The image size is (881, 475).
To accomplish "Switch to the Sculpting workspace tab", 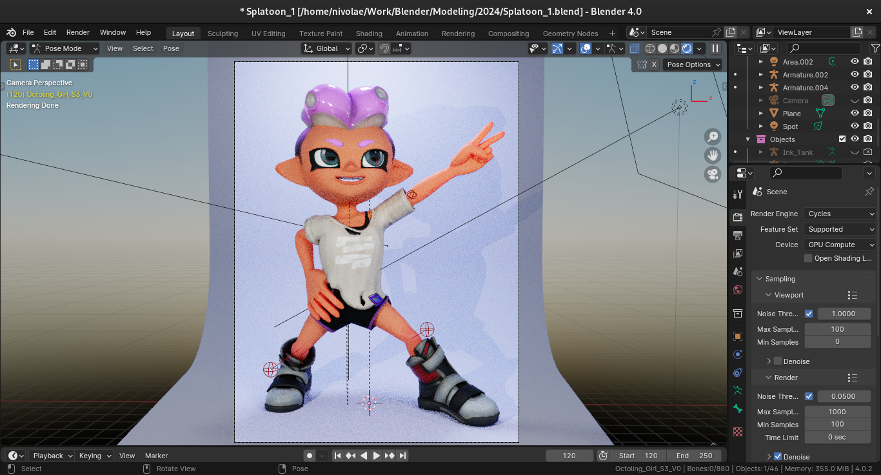I will tap(223, 34).
